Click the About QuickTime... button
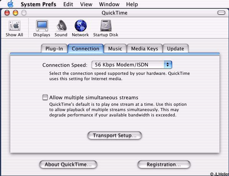 pyautogui.click(x=68, y=164)
